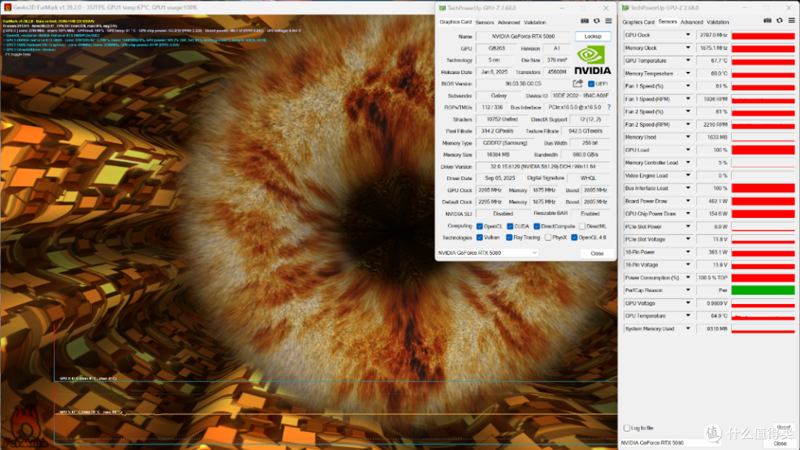The image size is (800, 450).
Task: Open the Board Power Draw dropdown arrow
Action: pyautogui.click(x=687, y=201)
